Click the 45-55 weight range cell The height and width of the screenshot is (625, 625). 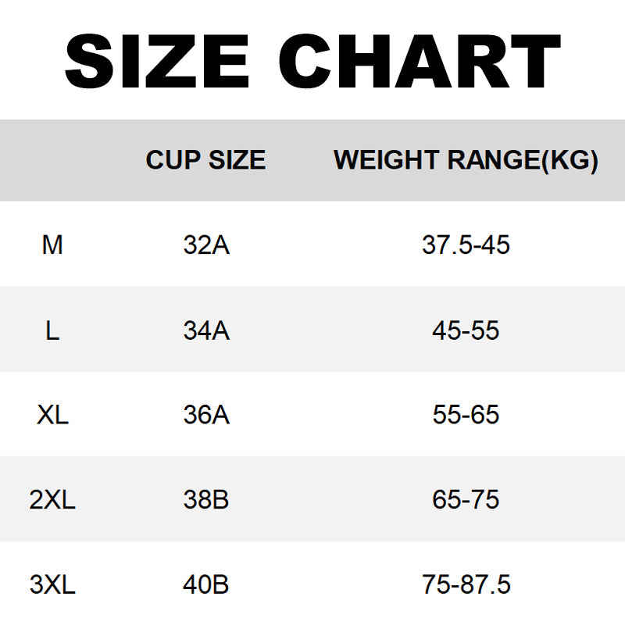point(466,330)
